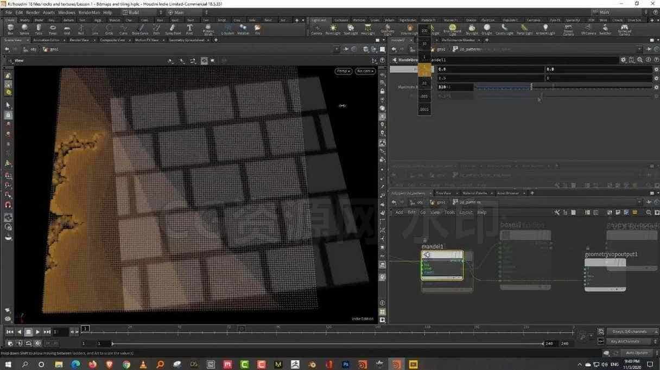Open Photoshop from the Windows taskbar

point(346,365)
